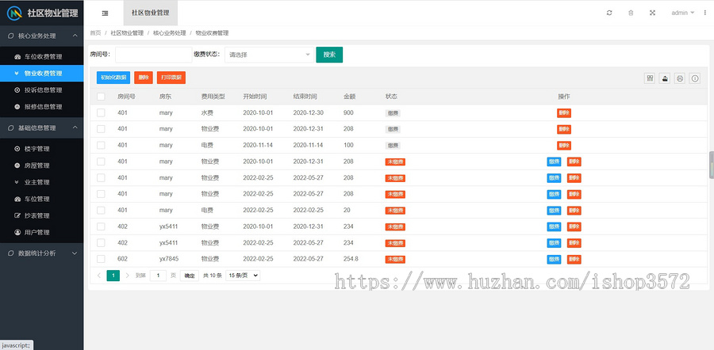This screenshot has height=350, width=714.
Task: Tick the select-all checkbox in table header
Action: (101, 97)
